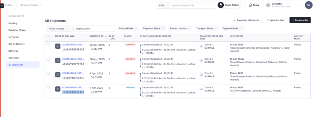Click the 'RETURN Accepted at Ludhiana_Bhaura_C' update

coord(255,91)
